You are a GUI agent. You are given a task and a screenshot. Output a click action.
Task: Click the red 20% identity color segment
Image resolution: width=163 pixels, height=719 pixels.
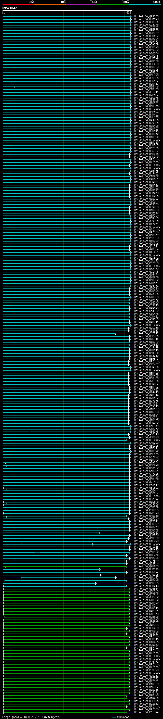(18, 5)
